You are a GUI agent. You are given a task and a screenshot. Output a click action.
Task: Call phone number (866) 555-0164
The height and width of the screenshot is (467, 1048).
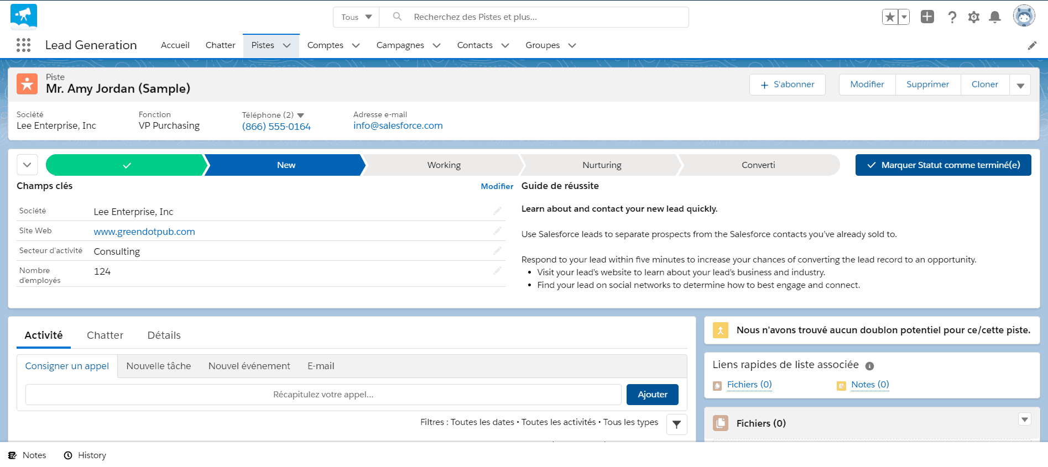coord(277,127)
